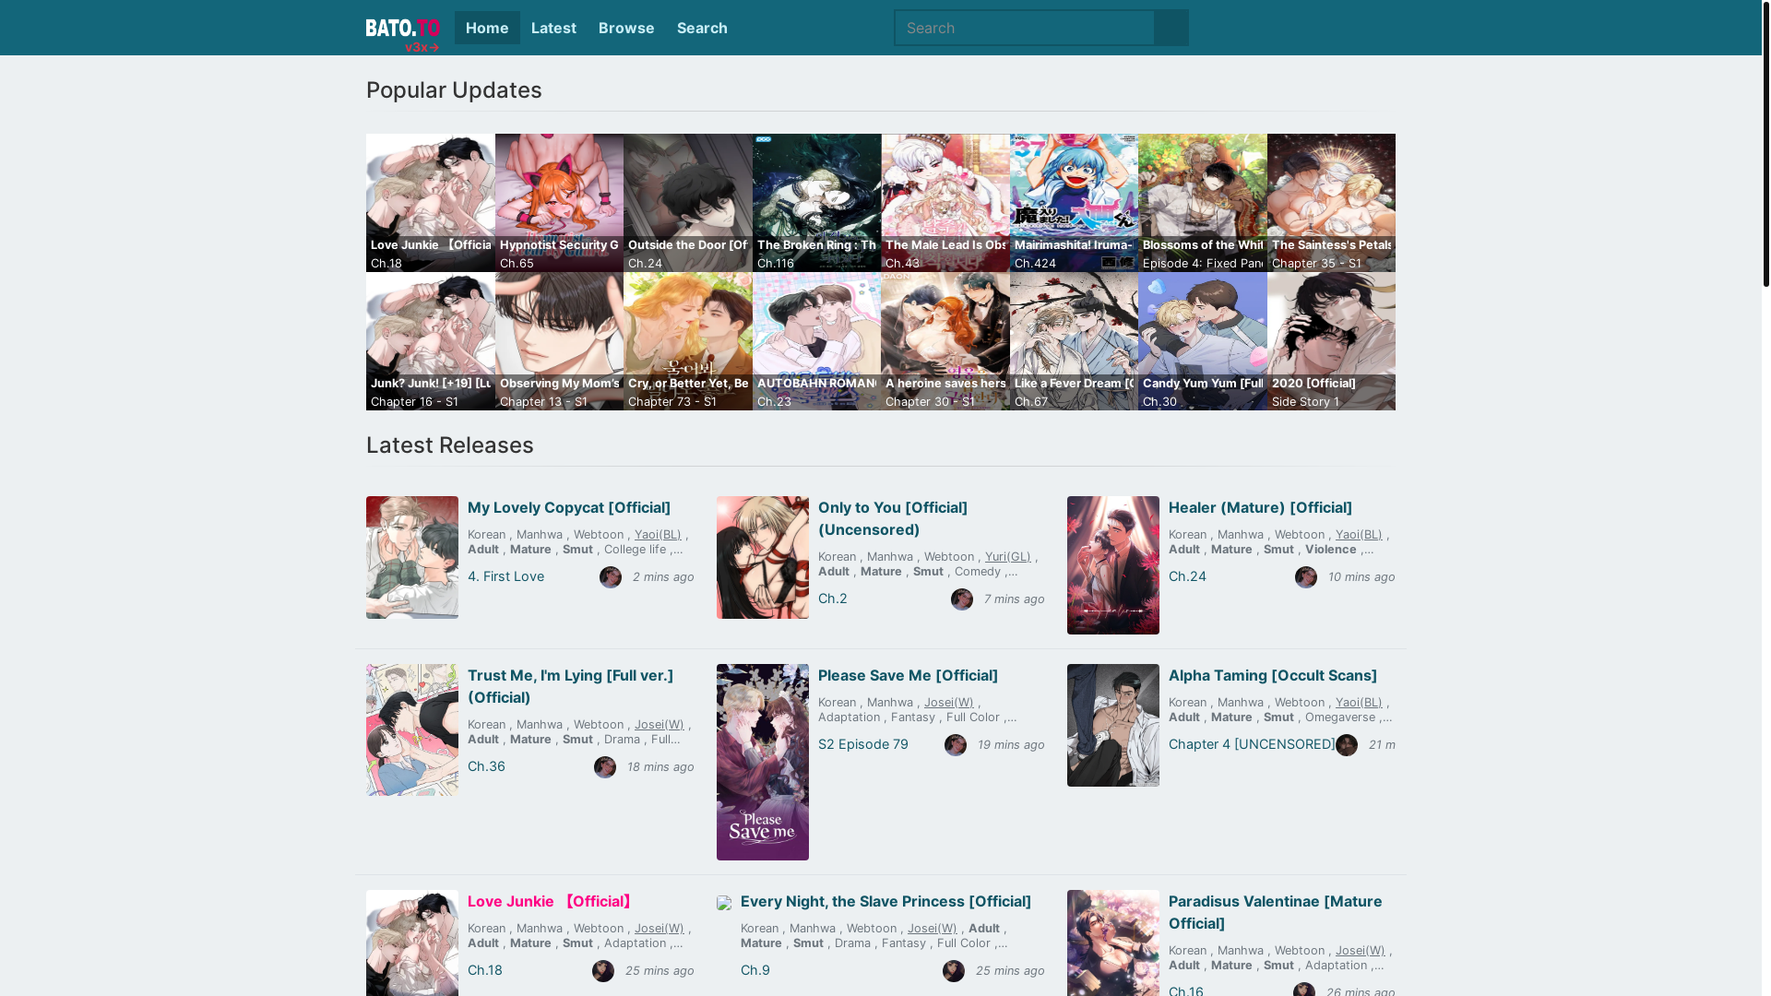Open The Male Lead Is Obsessed Ch.43 tile
Screen dimensions: 1771x996
[945, 203]
